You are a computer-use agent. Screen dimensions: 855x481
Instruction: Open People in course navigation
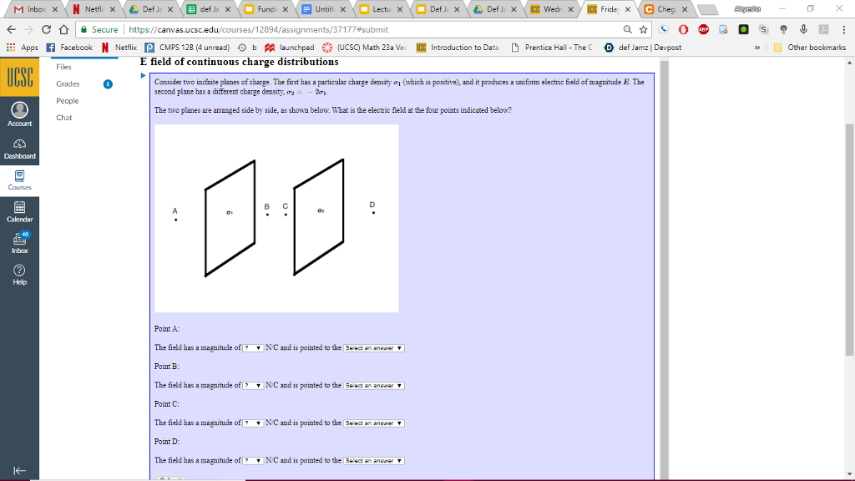click(x=67, y=100)
